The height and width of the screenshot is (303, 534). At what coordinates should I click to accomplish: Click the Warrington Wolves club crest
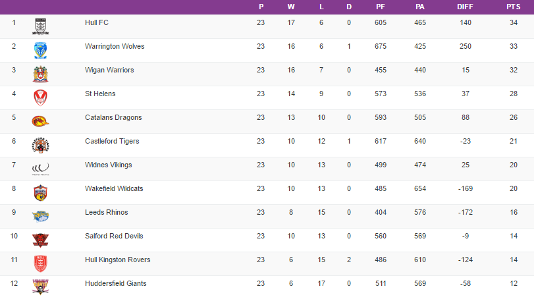coord(41,51)
